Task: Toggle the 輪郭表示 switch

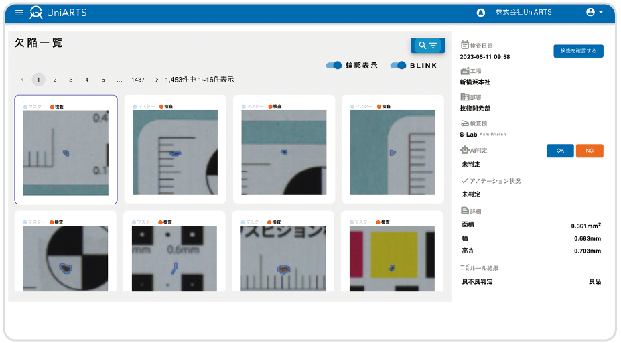Action: 334,66
